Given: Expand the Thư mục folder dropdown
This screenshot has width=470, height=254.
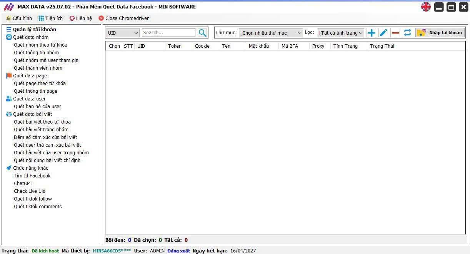Looking at the screenshot, I should (271, 33).
